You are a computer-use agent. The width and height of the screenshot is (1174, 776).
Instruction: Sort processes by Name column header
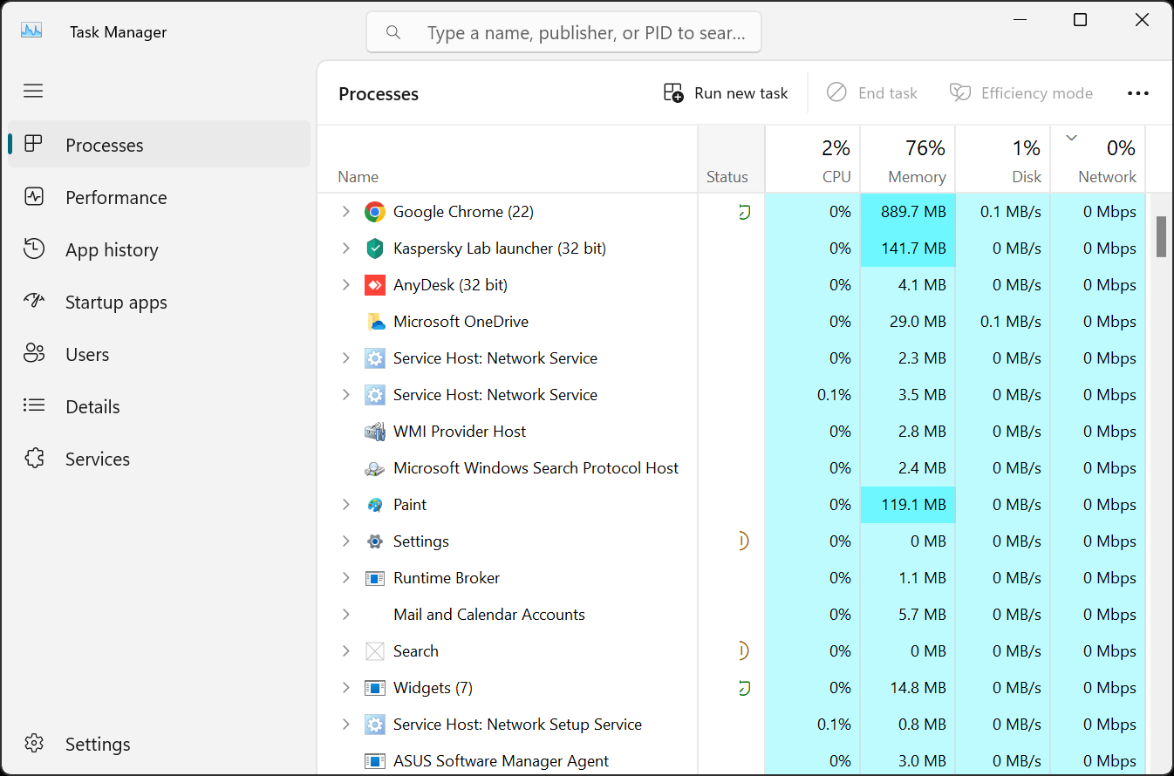(508, 159)
